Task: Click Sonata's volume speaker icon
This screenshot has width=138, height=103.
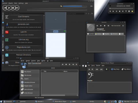Action: [x=123, y=26]
